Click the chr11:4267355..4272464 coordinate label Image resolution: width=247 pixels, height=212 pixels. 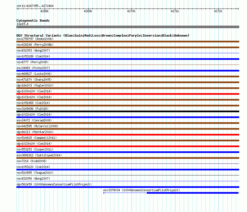pos(35,6)
